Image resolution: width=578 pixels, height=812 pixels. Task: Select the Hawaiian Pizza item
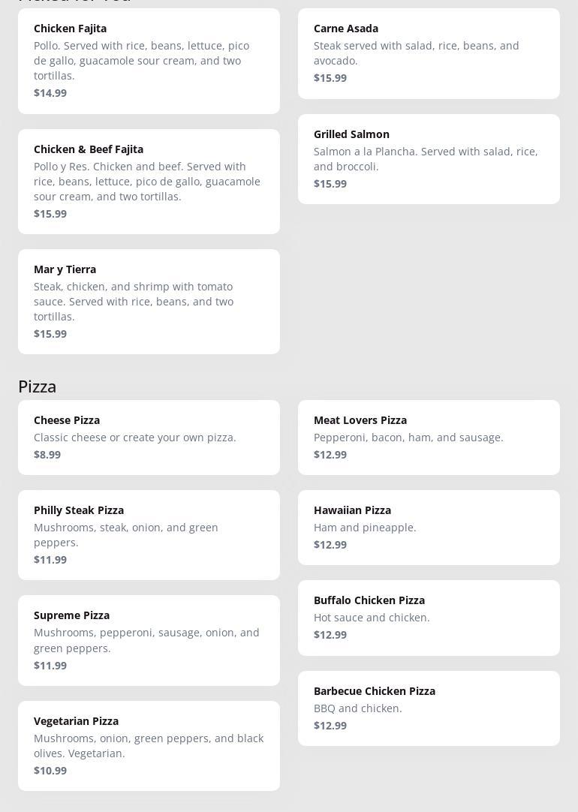pyautogui.click(x=429, y=527)
